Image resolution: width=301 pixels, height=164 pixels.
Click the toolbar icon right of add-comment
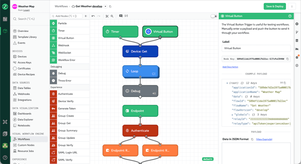pos(126,16)
